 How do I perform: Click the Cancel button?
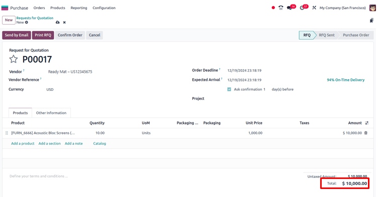click(x=94, y=35)
